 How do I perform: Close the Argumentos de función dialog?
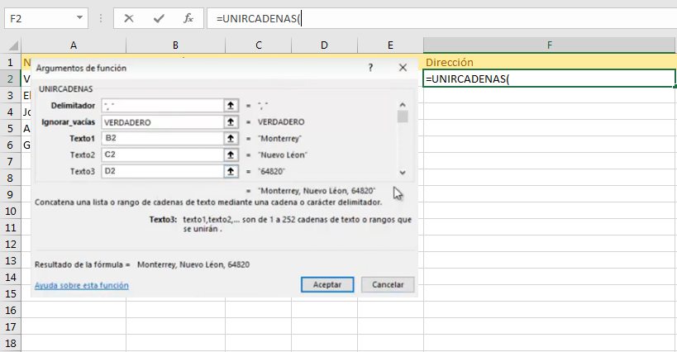tap(403, 68)
